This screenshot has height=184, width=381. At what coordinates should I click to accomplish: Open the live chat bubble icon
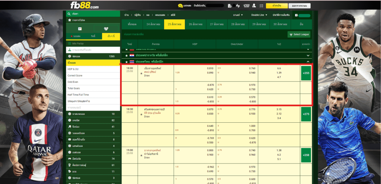(x=180, y=6)
